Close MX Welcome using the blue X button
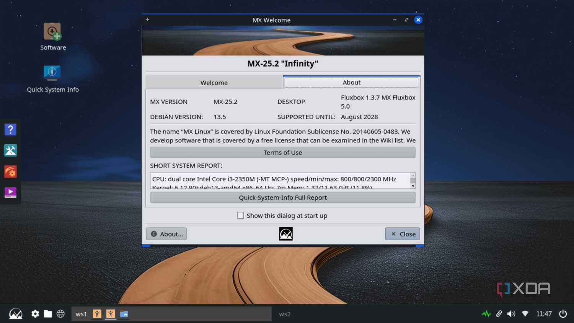The height and width of the screenshot is (323, 574). point(418,20)
